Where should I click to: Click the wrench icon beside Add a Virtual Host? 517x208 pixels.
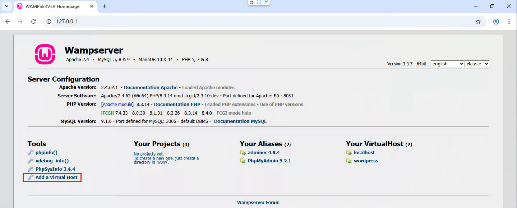click(31, 177)
